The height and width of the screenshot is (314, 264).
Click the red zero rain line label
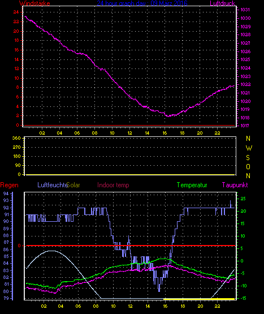[19, 246]
